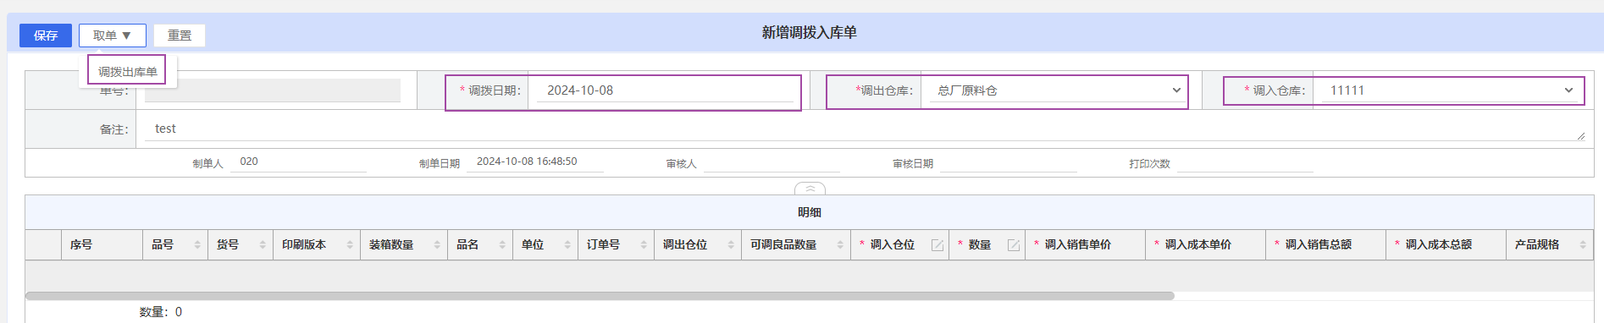The height and width of the screenshot is (323, 1604).
Task: Click the resize handle of the 备注 textarea
Action: (1580, 136)
